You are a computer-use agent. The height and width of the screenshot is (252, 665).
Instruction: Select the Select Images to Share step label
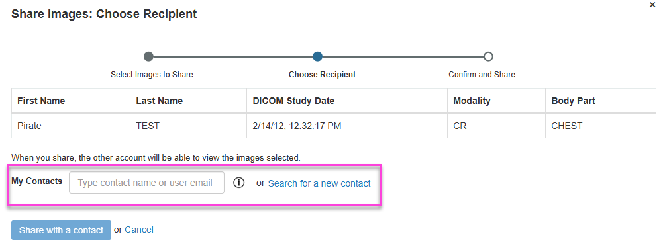[x=152, y=75]
